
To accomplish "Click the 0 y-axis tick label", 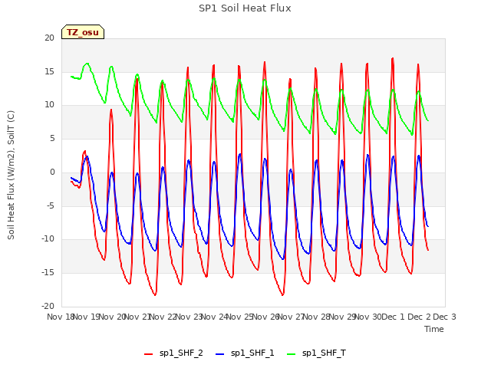I will (52, 172).
